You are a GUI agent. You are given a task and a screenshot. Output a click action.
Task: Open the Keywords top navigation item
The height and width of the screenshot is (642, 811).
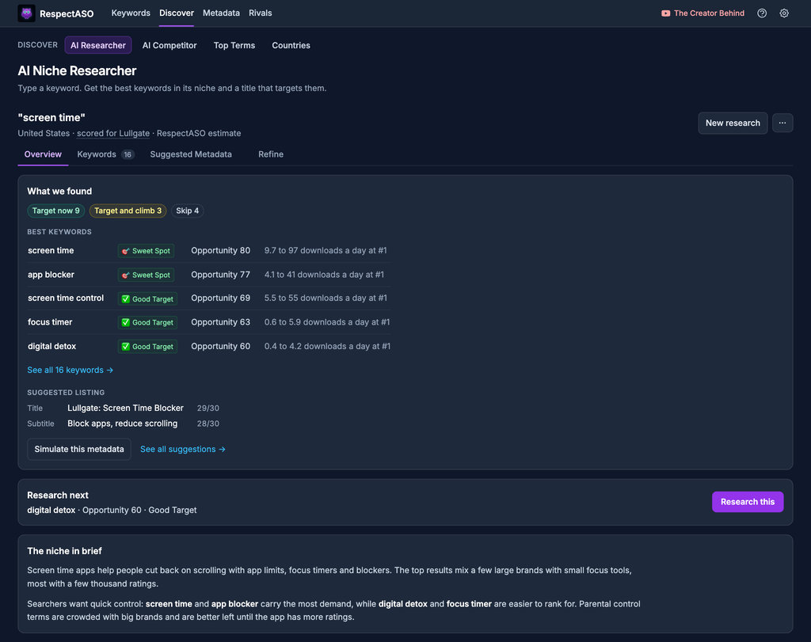(131, 13)
